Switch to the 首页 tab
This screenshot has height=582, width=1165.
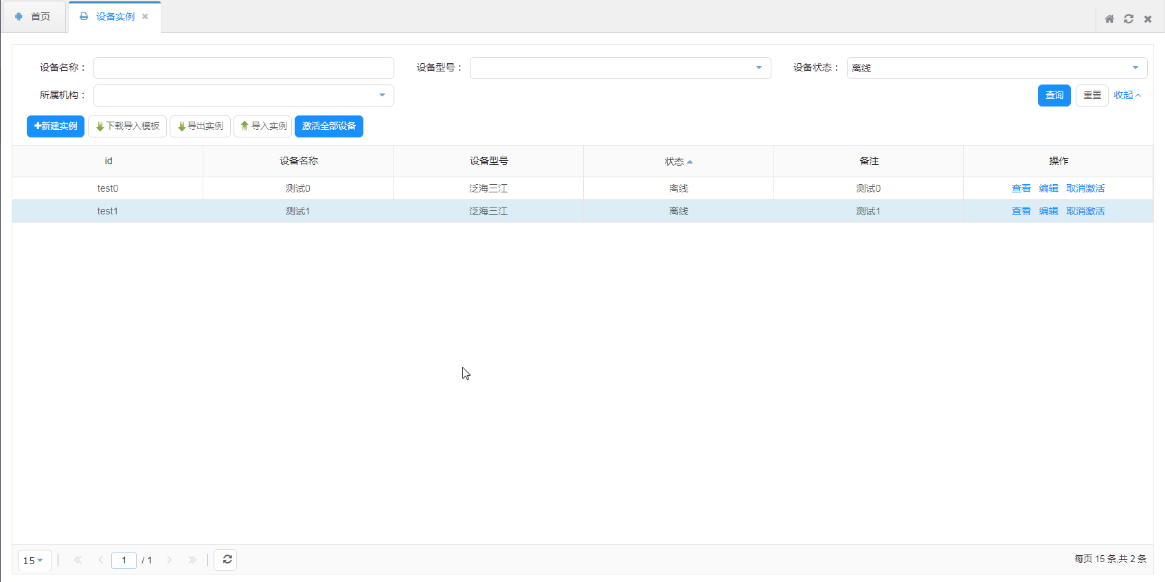point(34,16)
